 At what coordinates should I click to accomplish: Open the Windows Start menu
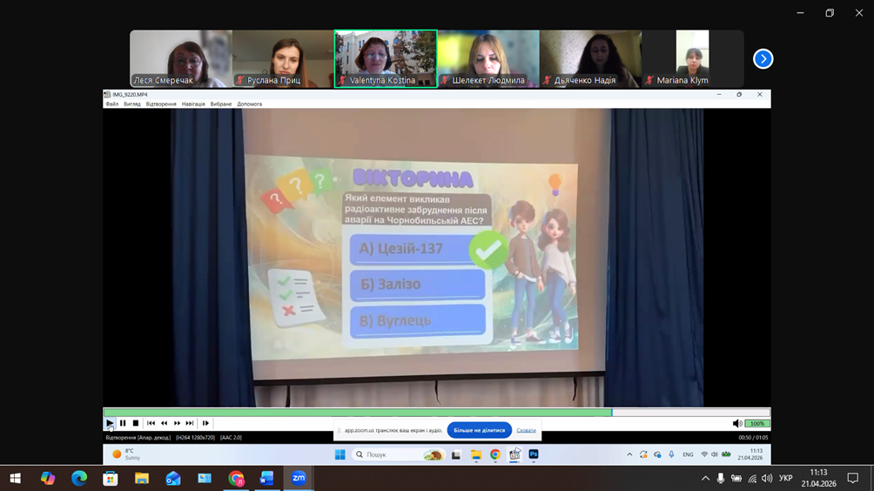coord(16,478)
